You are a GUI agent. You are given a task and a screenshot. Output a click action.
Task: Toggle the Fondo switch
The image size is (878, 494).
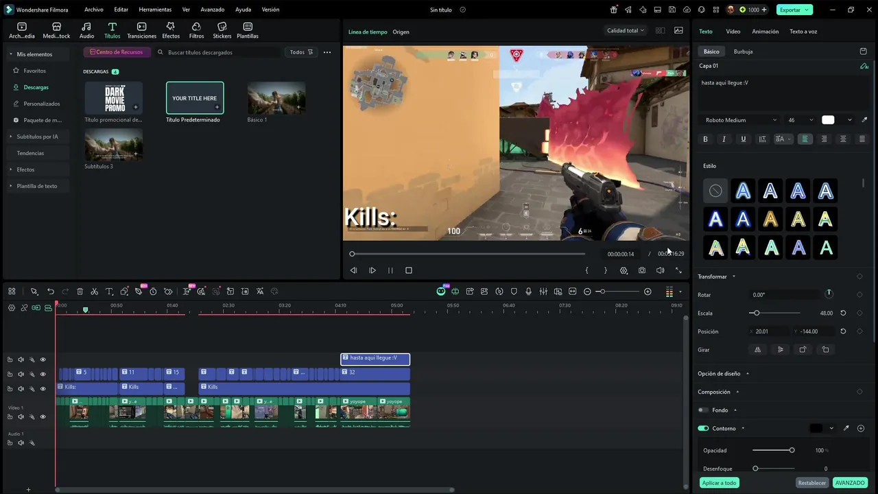point(703,410)
